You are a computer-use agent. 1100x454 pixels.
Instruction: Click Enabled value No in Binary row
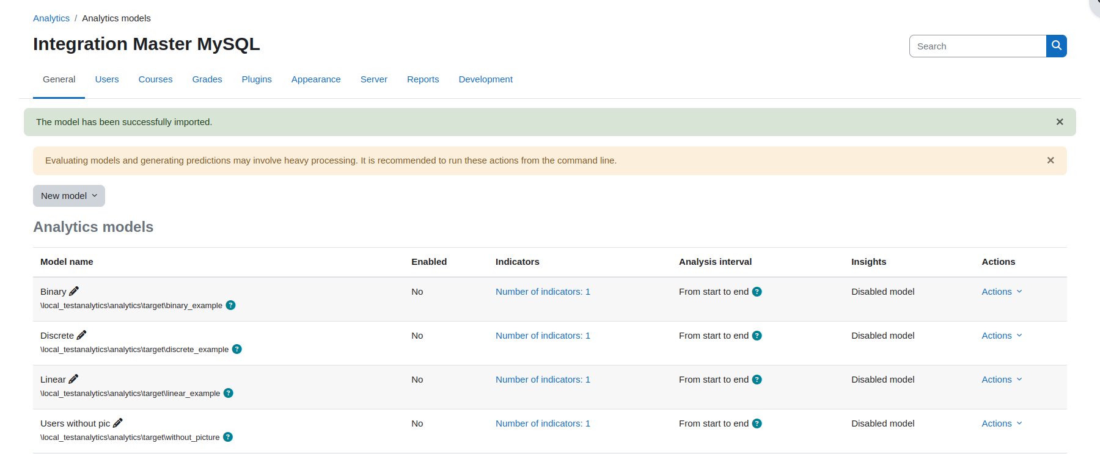coord(417,292)
